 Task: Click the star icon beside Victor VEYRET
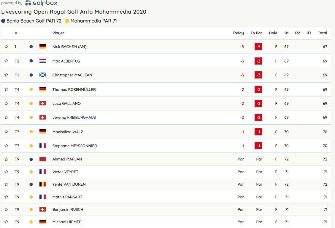(6, 172)
